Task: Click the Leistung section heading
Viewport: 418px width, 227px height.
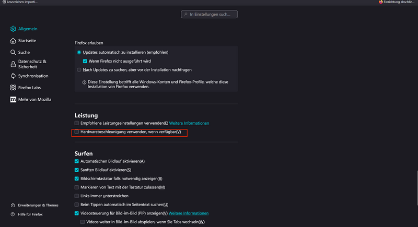Action: (86, 115)
